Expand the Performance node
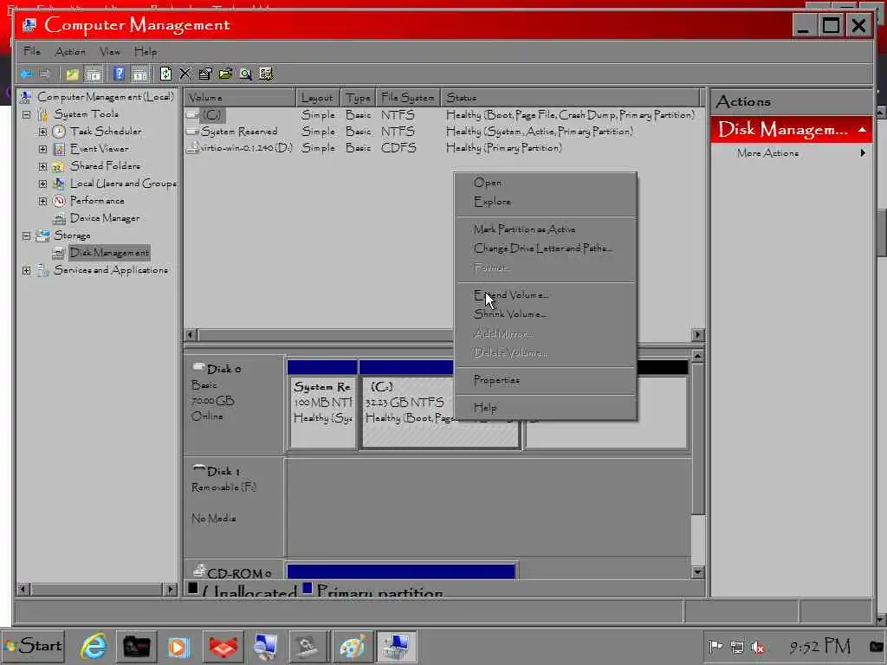Screen dimensions: 887x665 [x=43, y=201]
